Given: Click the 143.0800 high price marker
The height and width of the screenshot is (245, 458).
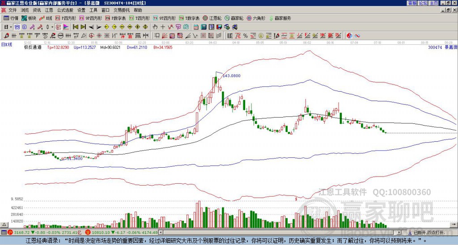Looking at the screenshot, I should 232,76.
